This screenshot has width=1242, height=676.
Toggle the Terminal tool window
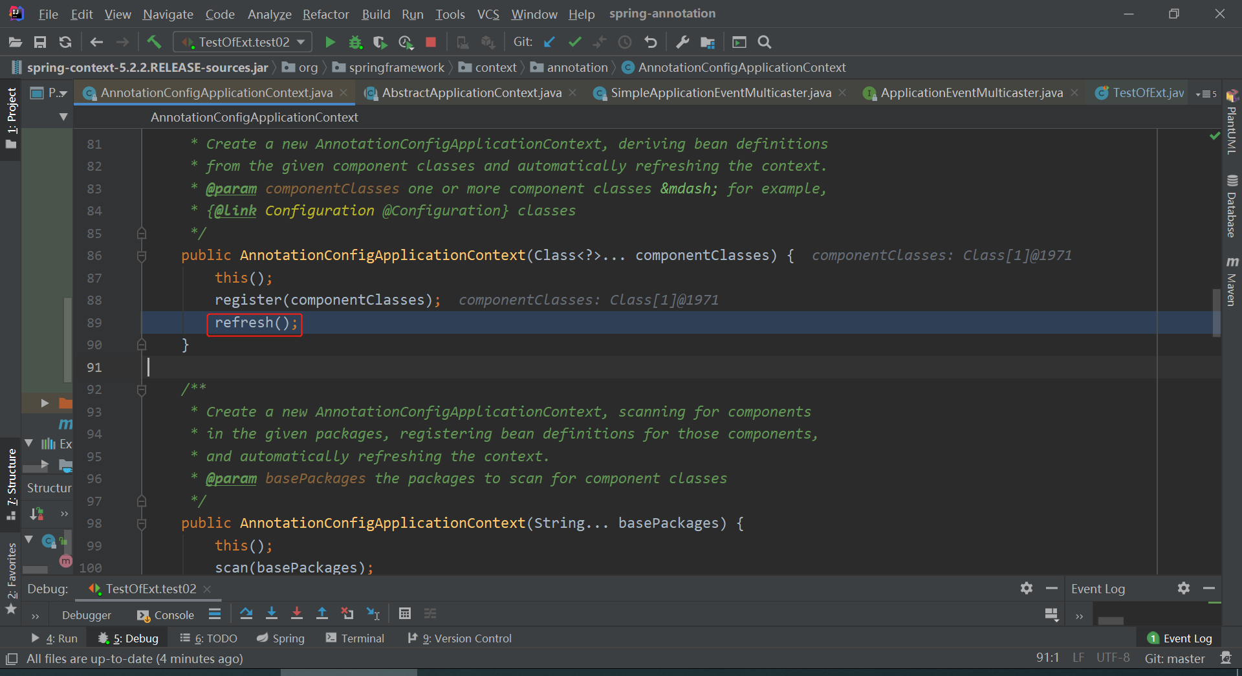(355, 638)
